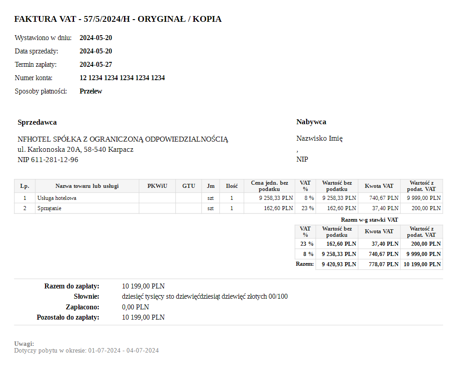Screen dimensions: 457x369
Task: Select account number '12 1234 1234 1234 1234 1234'
Action: click(122, 78)
